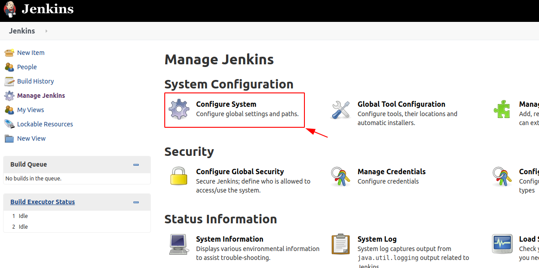Screen dimensions: 539x268
Task: Collapse the Build Queue panel
Action: coord(136,165)
